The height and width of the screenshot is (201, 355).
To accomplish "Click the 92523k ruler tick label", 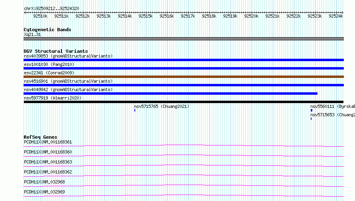I will click(315, 16).
